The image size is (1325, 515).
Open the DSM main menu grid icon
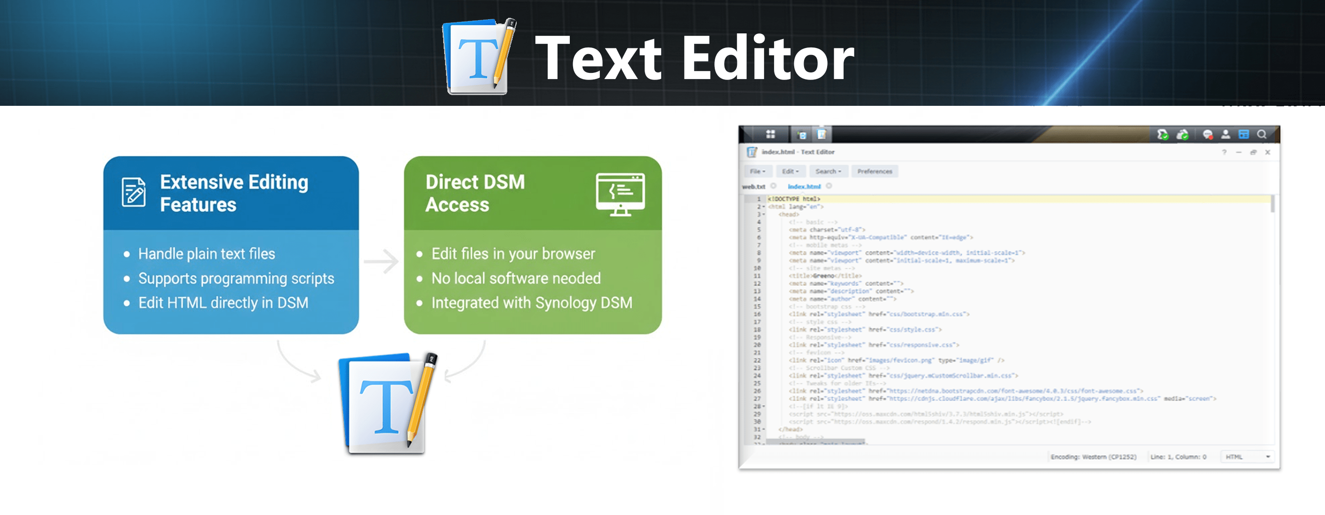click(771, 134)
